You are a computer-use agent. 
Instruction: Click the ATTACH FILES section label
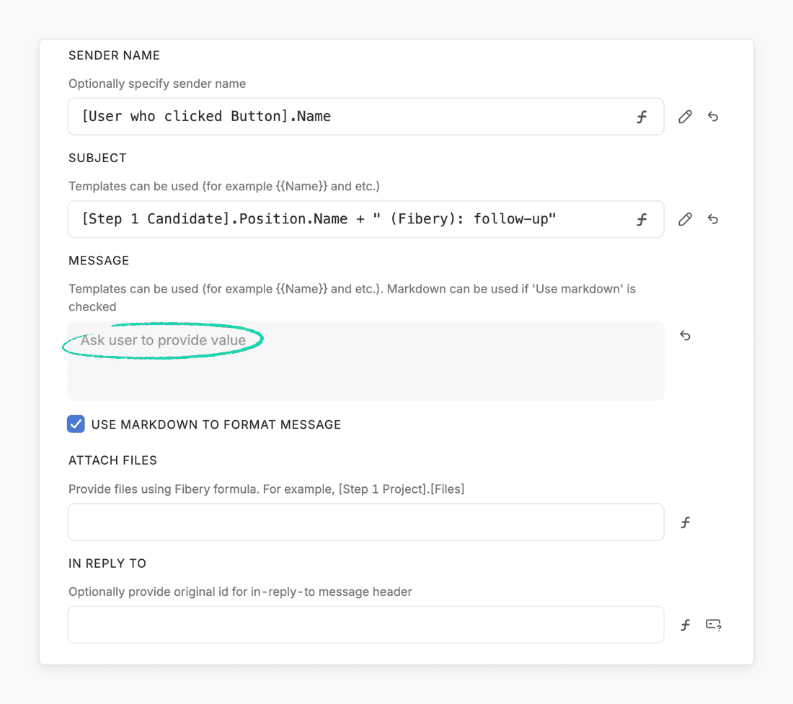(x=112, y=460)
